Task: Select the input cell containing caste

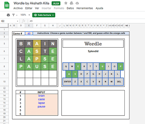Action: [41, 99]
